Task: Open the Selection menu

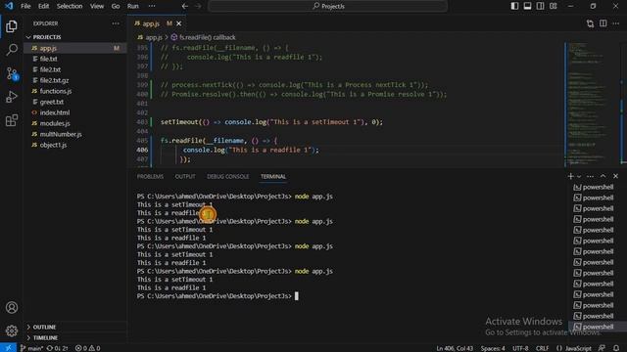Action: click(x=70, y=6)
